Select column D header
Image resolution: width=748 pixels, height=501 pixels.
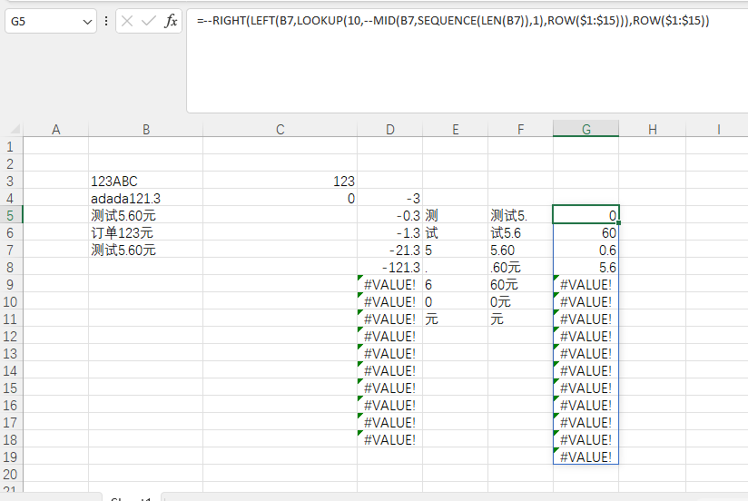389,129
